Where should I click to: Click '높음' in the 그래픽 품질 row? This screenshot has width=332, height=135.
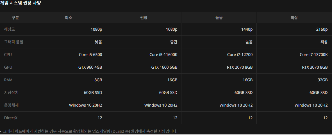[249, 42]
